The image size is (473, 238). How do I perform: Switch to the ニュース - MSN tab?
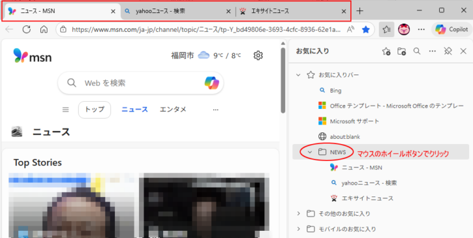(62, 12)
